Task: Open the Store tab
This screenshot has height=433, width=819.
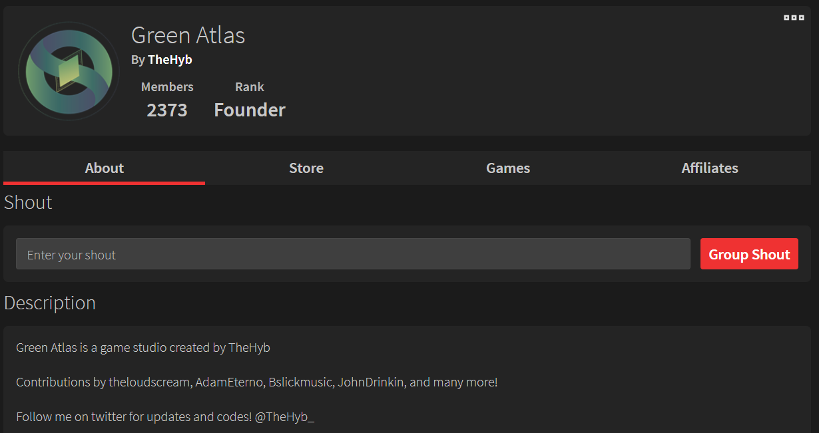Action: 306,168
